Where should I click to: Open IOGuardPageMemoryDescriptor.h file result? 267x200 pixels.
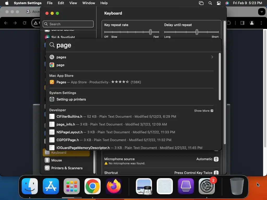(x=131, y=147)
